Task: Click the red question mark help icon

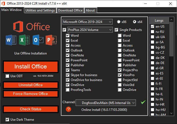Action: pyautogui.click(x=68, y=109)
